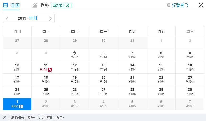Click the 2019 year label

click(22, 18)
